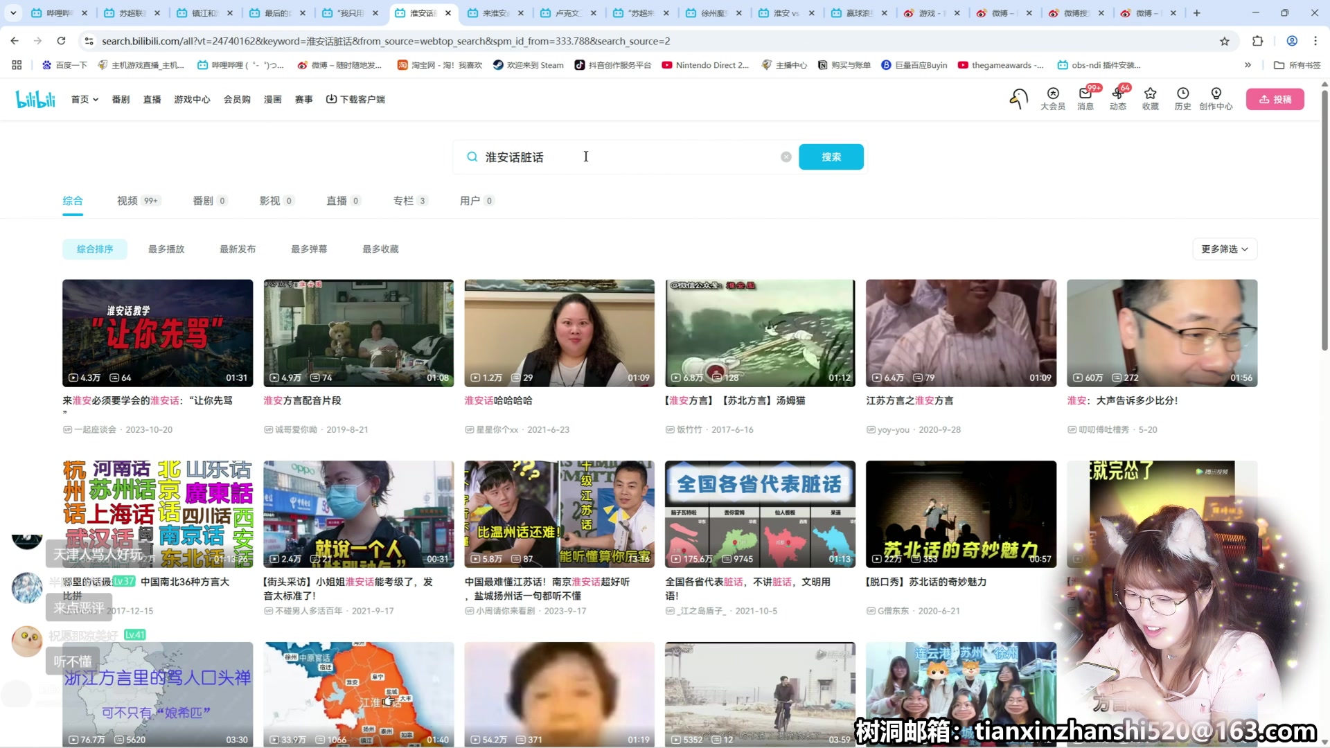
Task: Open video title 江苏方言之淮安方言
Action: [910, 400]
